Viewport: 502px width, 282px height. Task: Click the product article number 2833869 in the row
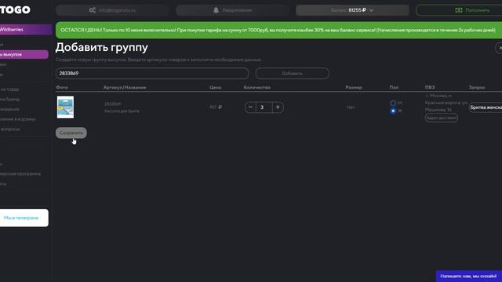(113, 104)
